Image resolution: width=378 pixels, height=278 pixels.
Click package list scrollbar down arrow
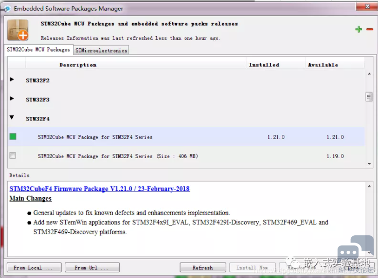[369, 164]
